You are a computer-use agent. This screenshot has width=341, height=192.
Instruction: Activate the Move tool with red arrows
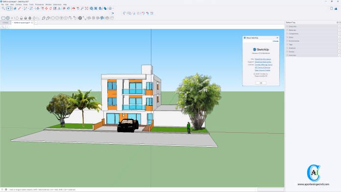pyautogui.click(x=47, y=8)
